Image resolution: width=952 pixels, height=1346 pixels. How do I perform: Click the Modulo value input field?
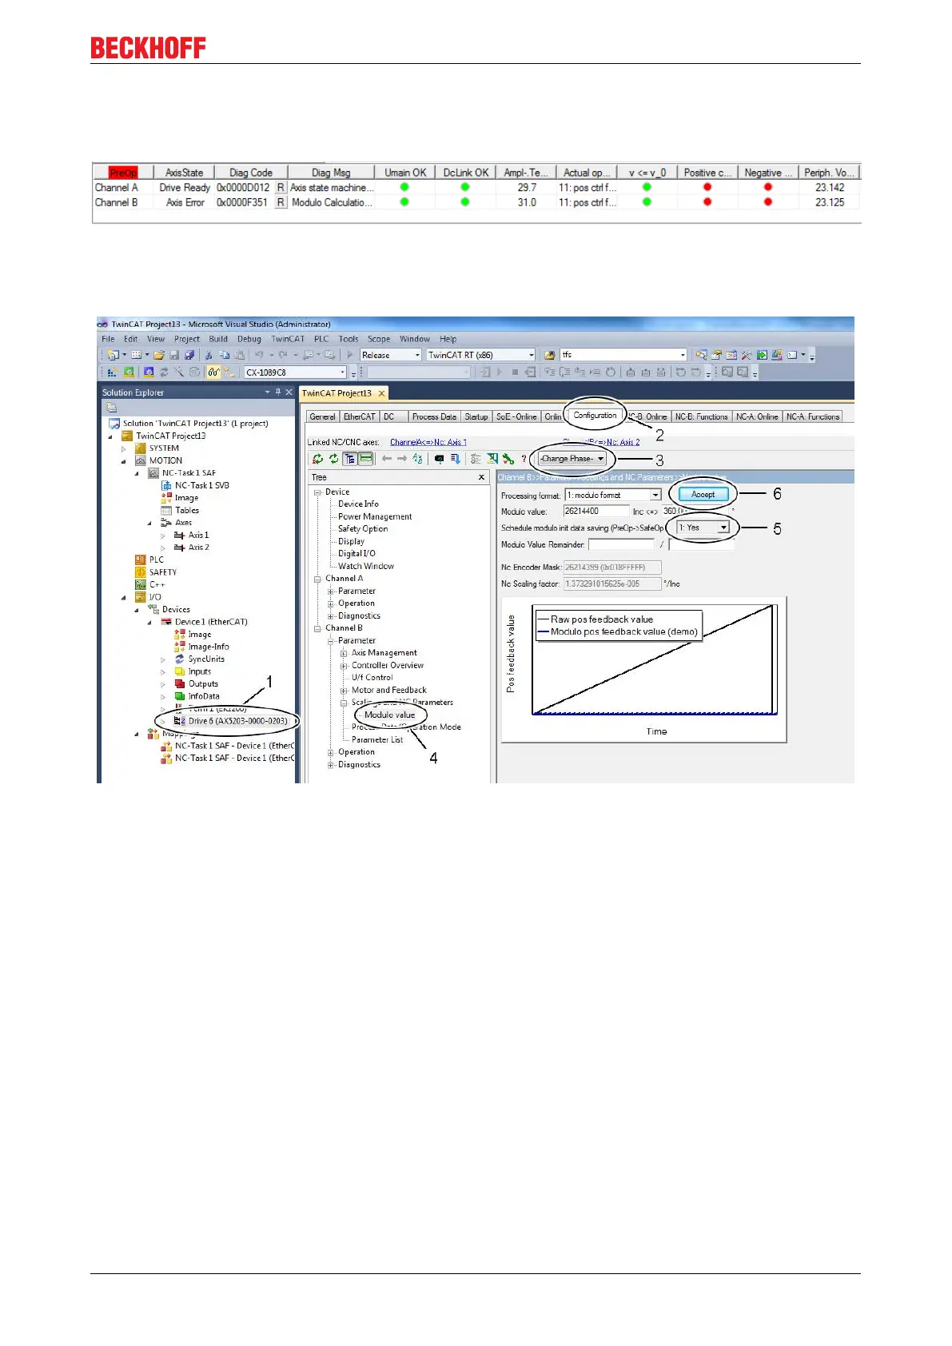596,511
